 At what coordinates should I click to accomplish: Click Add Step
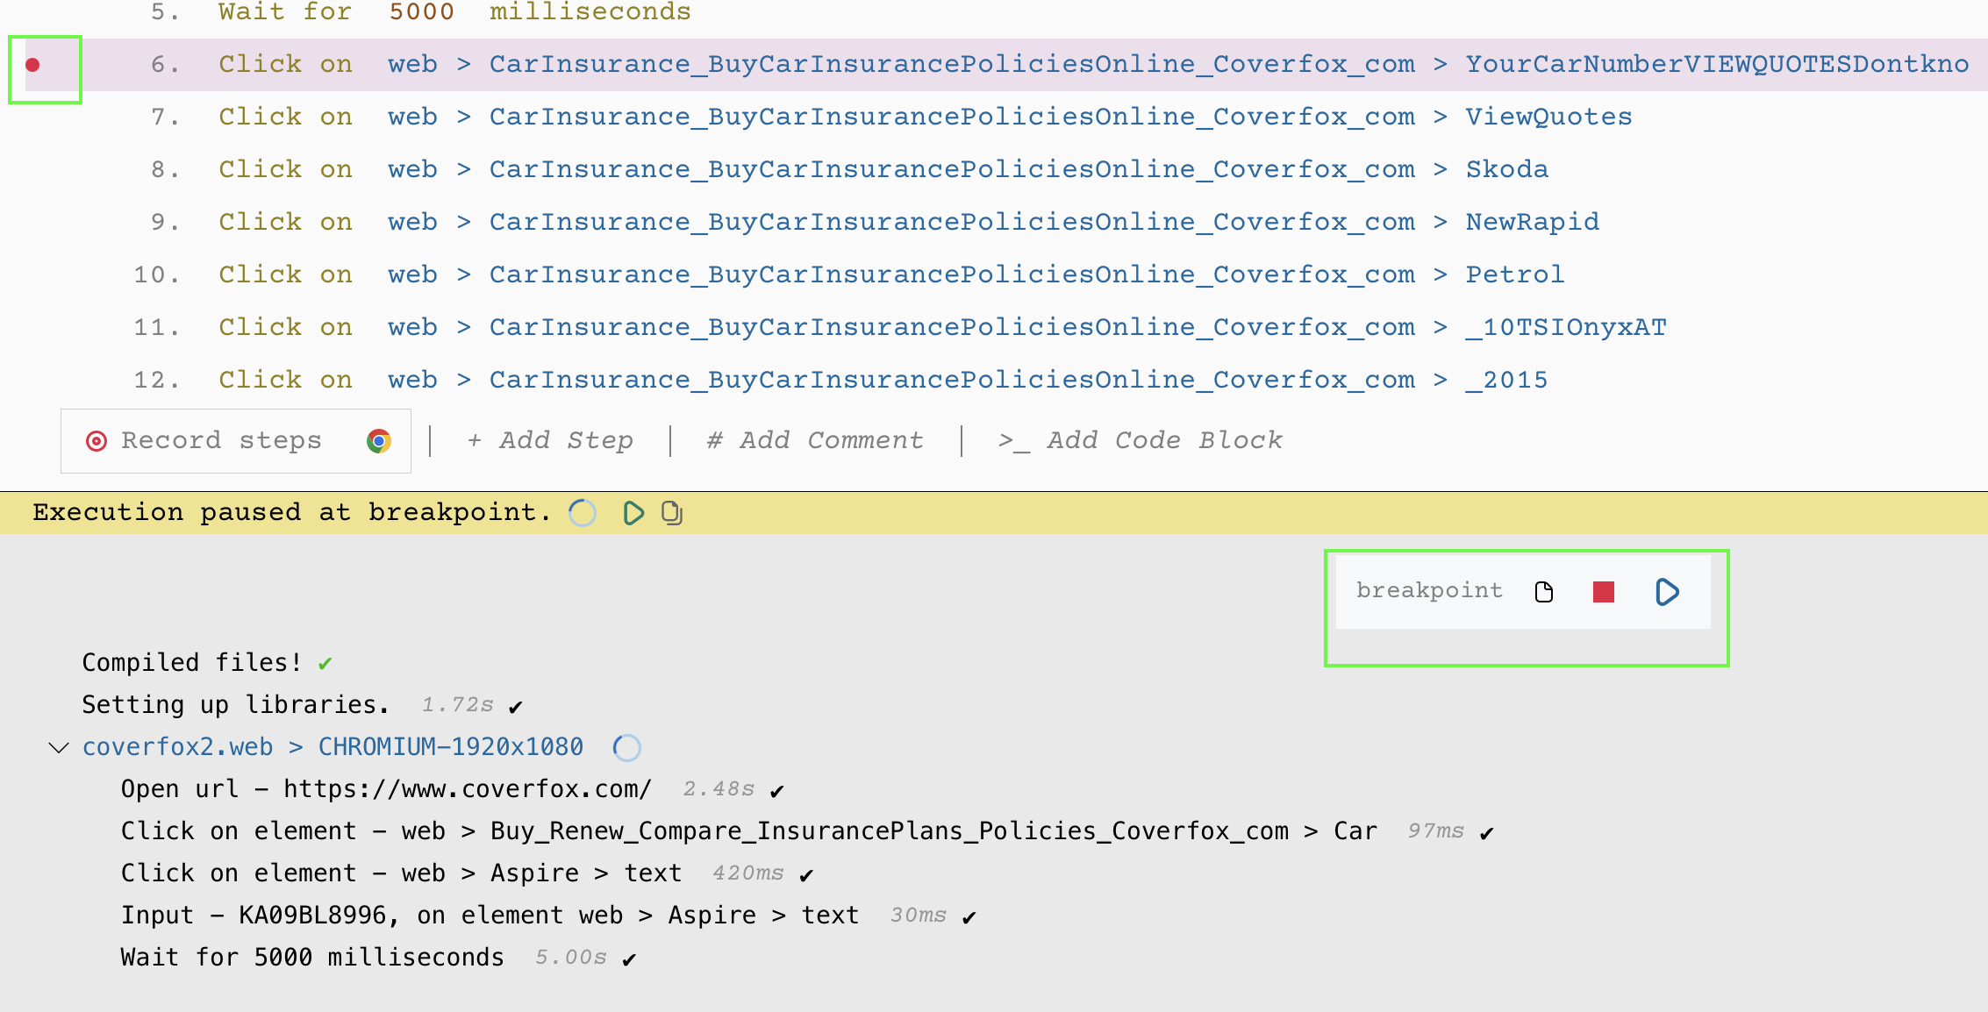550,440
